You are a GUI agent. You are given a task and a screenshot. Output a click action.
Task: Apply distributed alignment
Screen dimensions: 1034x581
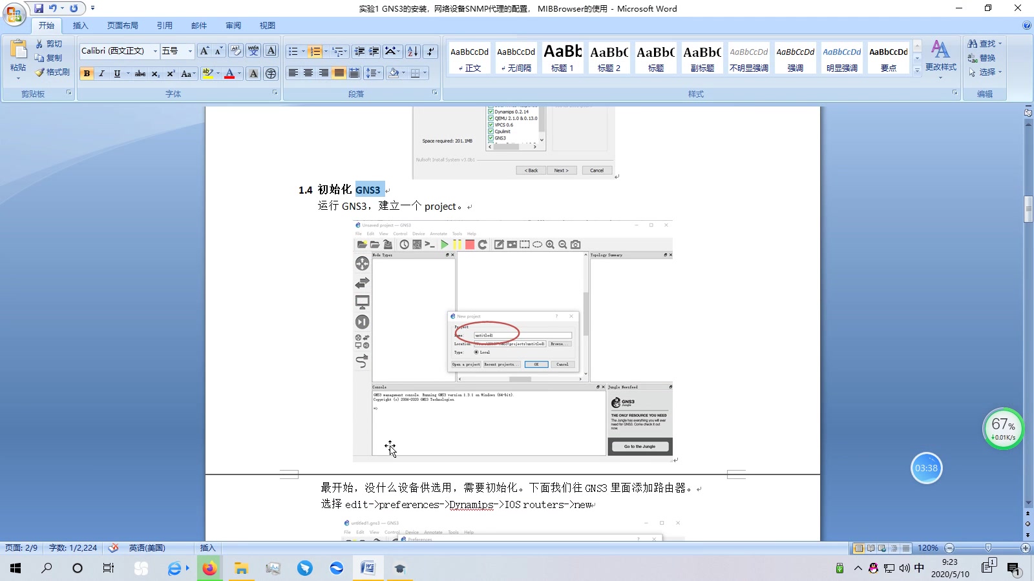(x=354, y=73)
